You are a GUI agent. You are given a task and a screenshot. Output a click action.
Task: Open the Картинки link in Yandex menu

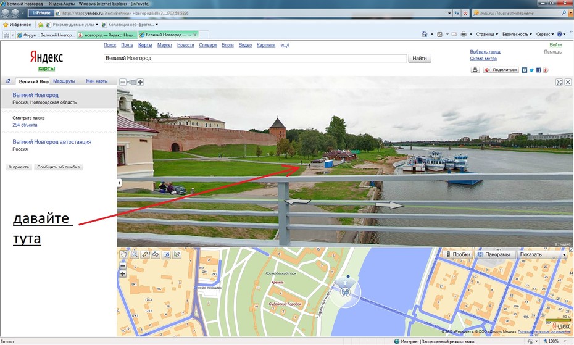point(266,45)
